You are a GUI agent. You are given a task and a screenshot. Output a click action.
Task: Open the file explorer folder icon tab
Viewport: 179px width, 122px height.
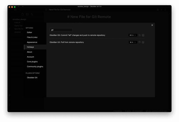click(x=15, y=10)
